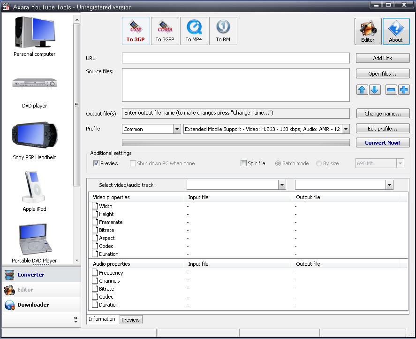
Task: Click the Converter panel filmstrip icon
Action: coord(9,275)
